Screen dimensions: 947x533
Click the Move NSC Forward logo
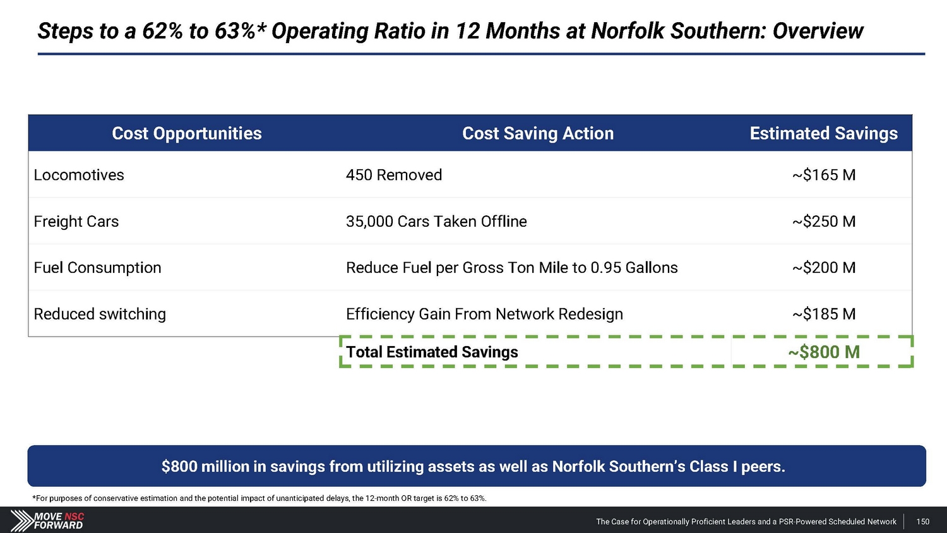coord(48,520)
